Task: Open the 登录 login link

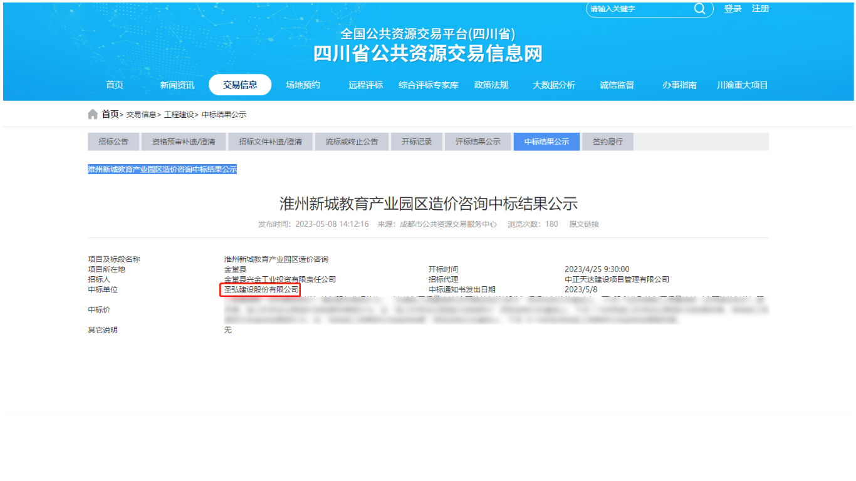Action: coord(733,9)
